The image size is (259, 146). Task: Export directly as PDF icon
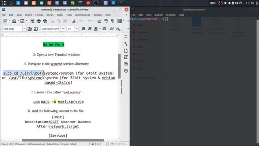[x=32, y=21]
